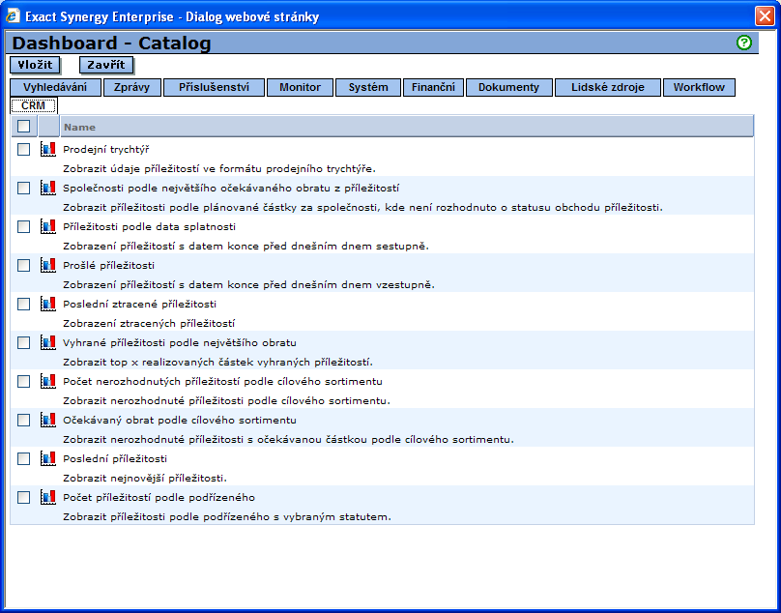The width and height of the screenshot is (781, 613).
Task: Enable the Prošlé příležitosti checkbox
Action: pyautogui.click(x=23, y=265)
